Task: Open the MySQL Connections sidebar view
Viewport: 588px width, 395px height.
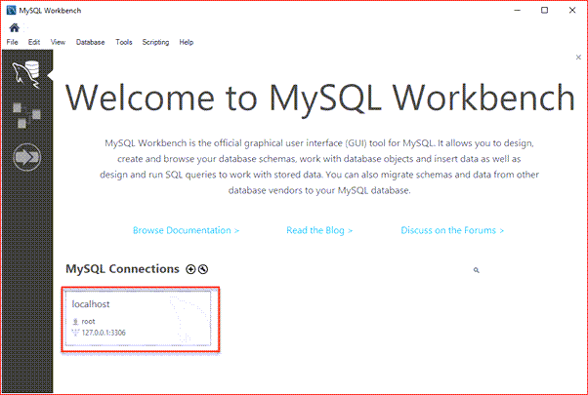Action: pyautogui.click(x=26, y=75)
